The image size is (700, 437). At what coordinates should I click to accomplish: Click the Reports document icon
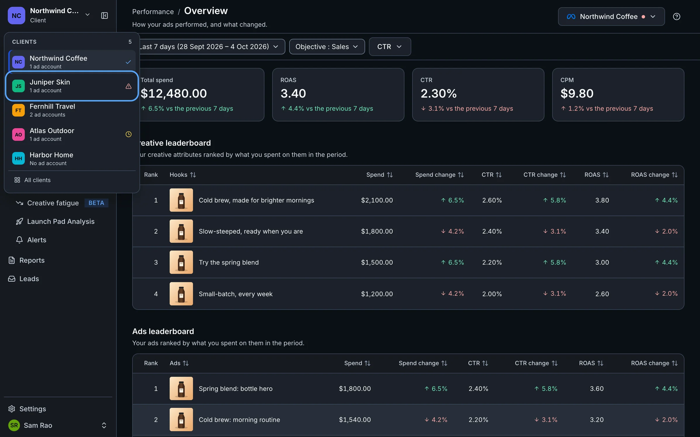[12, 260]
